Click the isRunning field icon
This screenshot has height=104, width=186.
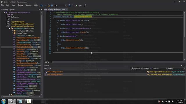pyautogui.click(x=14, y=86)
